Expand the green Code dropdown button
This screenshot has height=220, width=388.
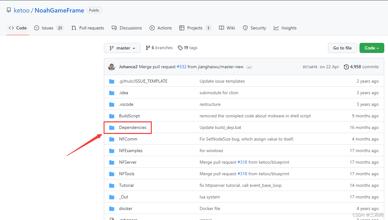(371, 48)
